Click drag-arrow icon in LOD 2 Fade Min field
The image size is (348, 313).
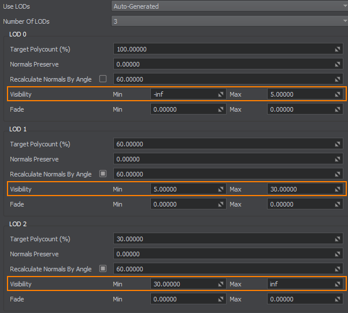(x=220, y=299)
